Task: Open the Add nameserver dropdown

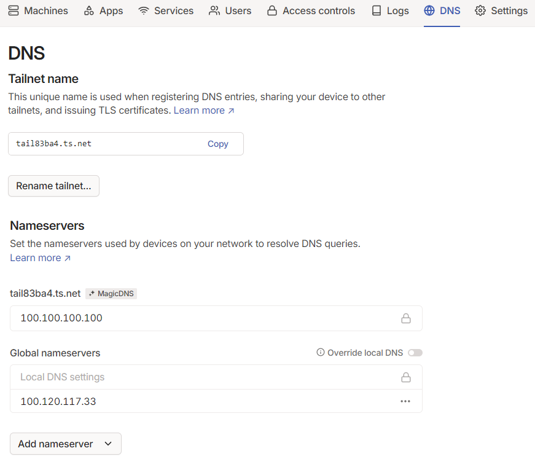Action: tap(66, 444)
